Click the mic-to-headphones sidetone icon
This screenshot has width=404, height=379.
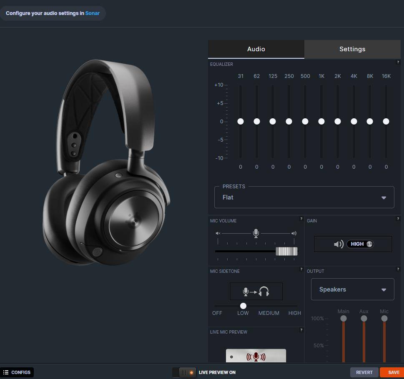pos(256,292)
